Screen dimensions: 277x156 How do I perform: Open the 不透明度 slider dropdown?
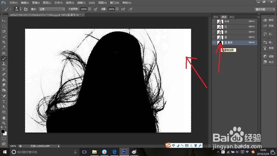89,9
